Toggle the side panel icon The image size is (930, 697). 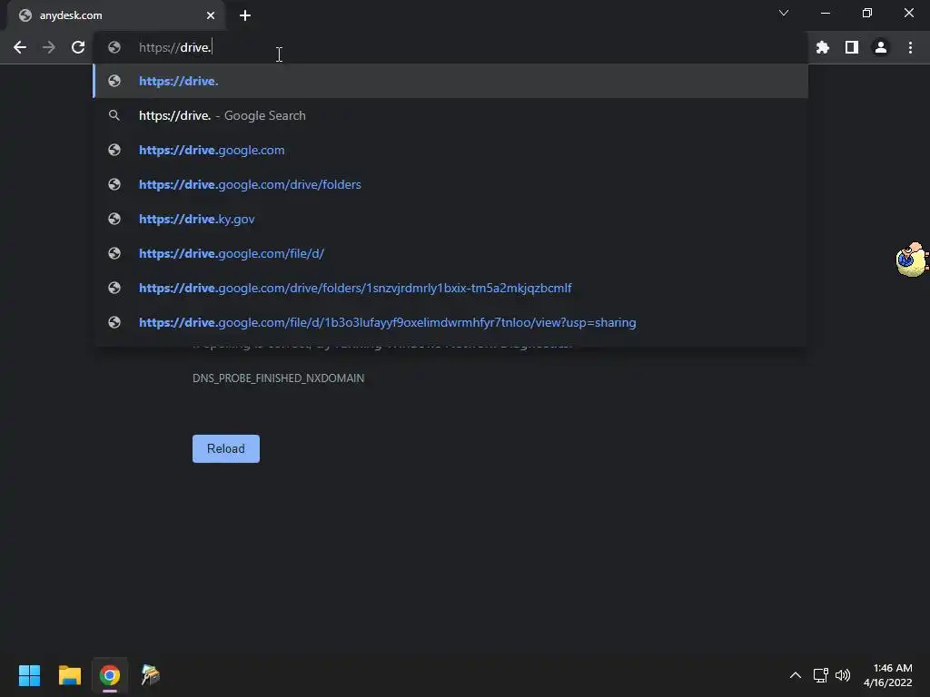point(852,47)
